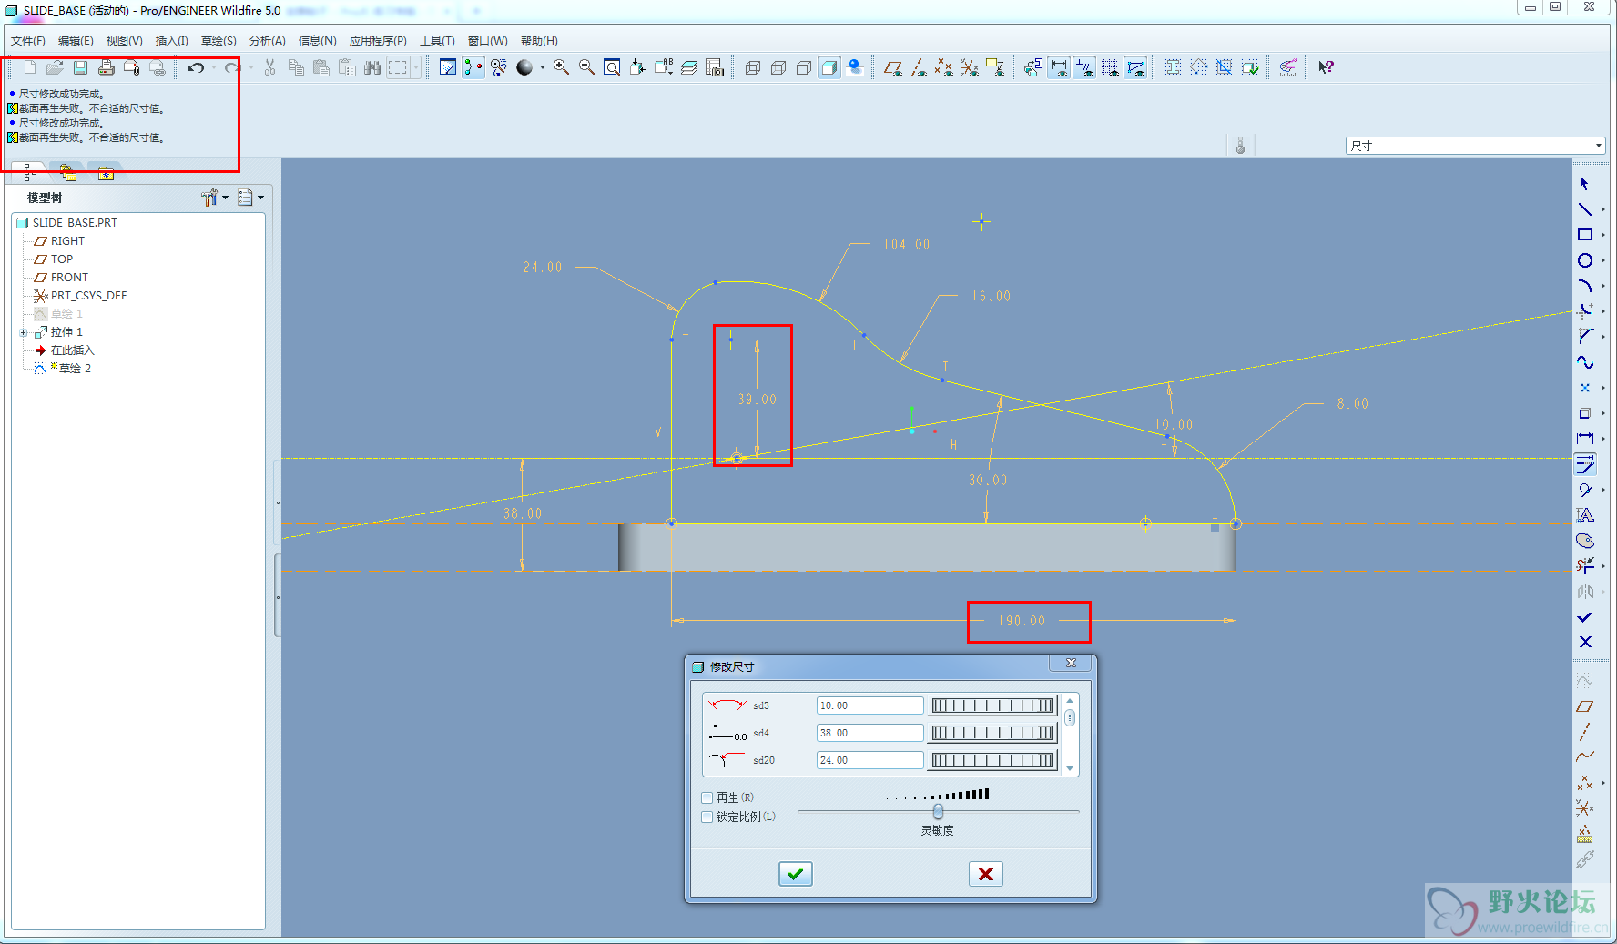Open the 草绘(S) menu
Screen dimensions: 1617x944
[x=219, y=41]
